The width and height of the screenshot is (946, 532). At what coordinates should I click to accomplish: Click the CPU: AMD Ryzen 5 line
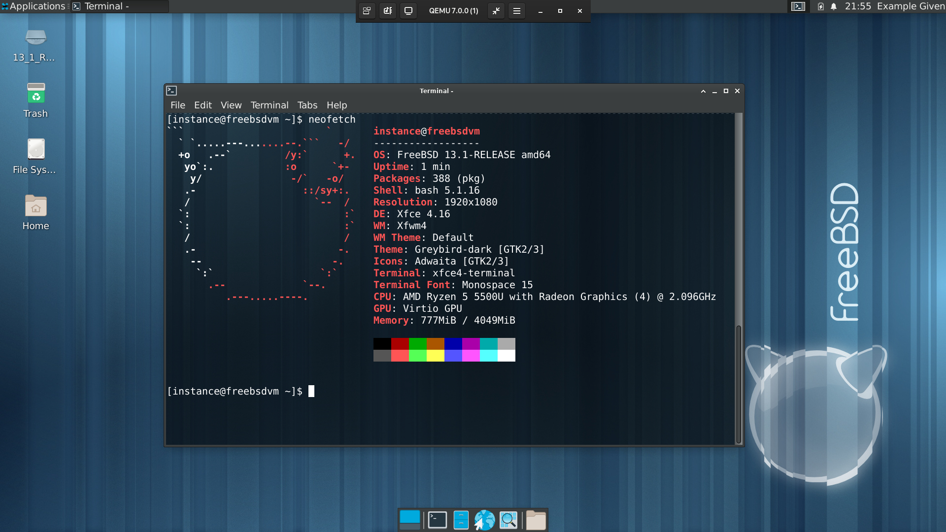tap(544, 297)
